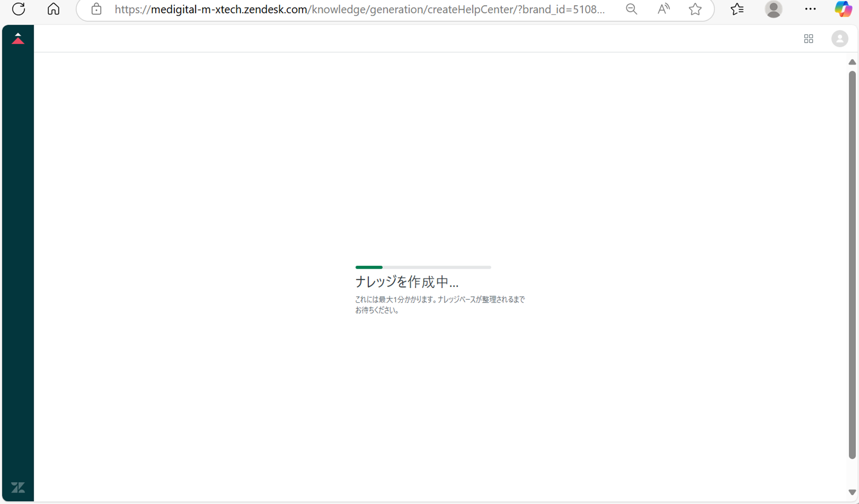Open the Zendesk products grid menu

(x=809, y=39)
